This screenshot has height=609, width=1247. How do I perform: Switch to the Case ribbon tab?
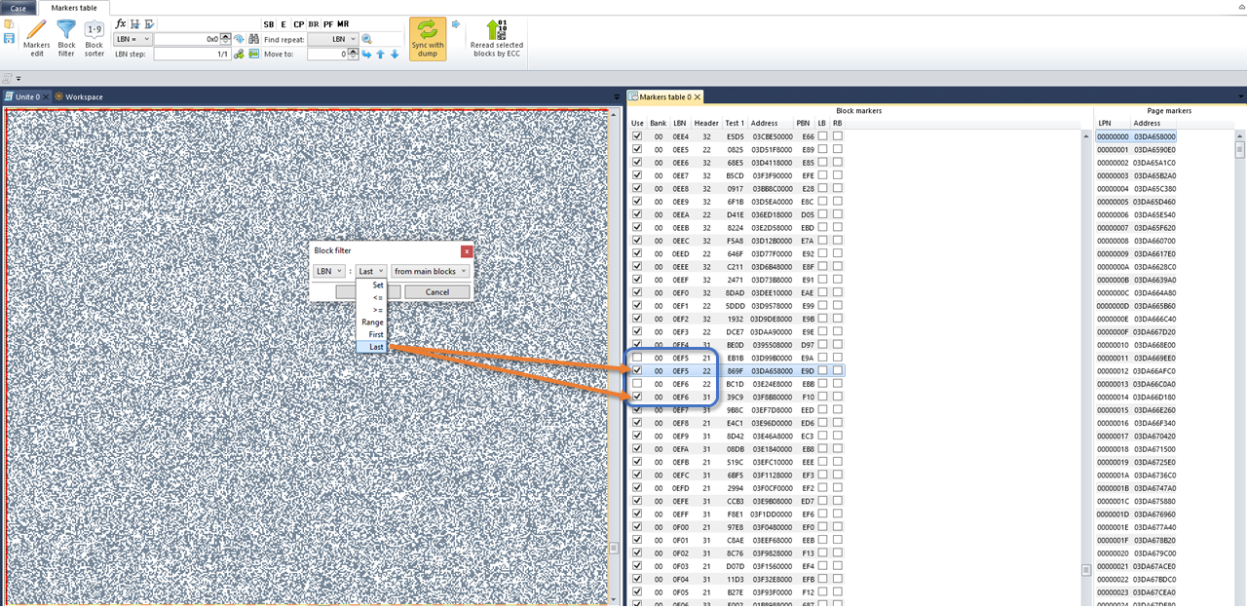18,8
